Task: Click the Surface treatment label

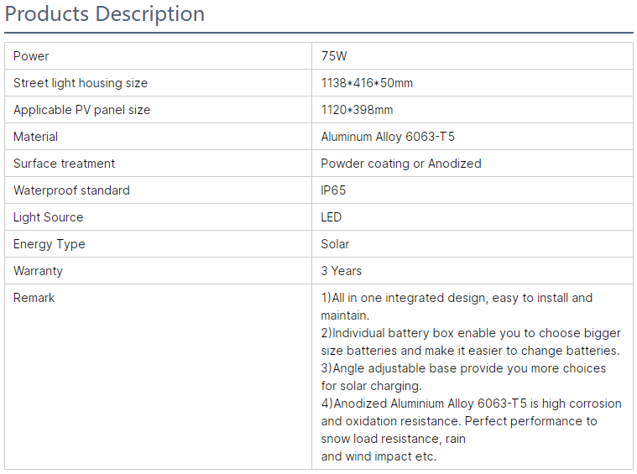Action: click(65, 164)
